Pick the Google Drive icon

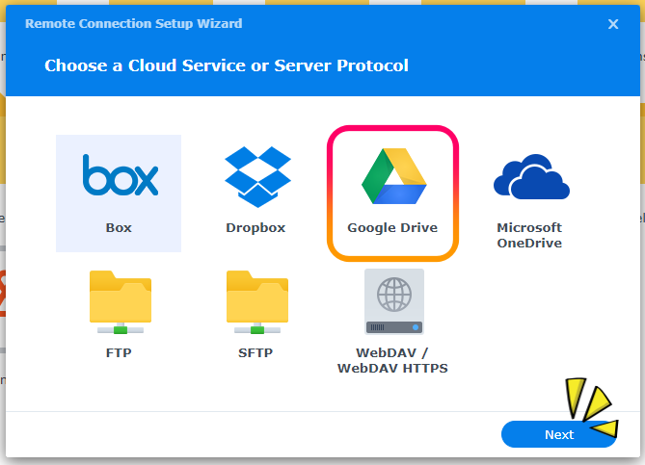(394, 176)
